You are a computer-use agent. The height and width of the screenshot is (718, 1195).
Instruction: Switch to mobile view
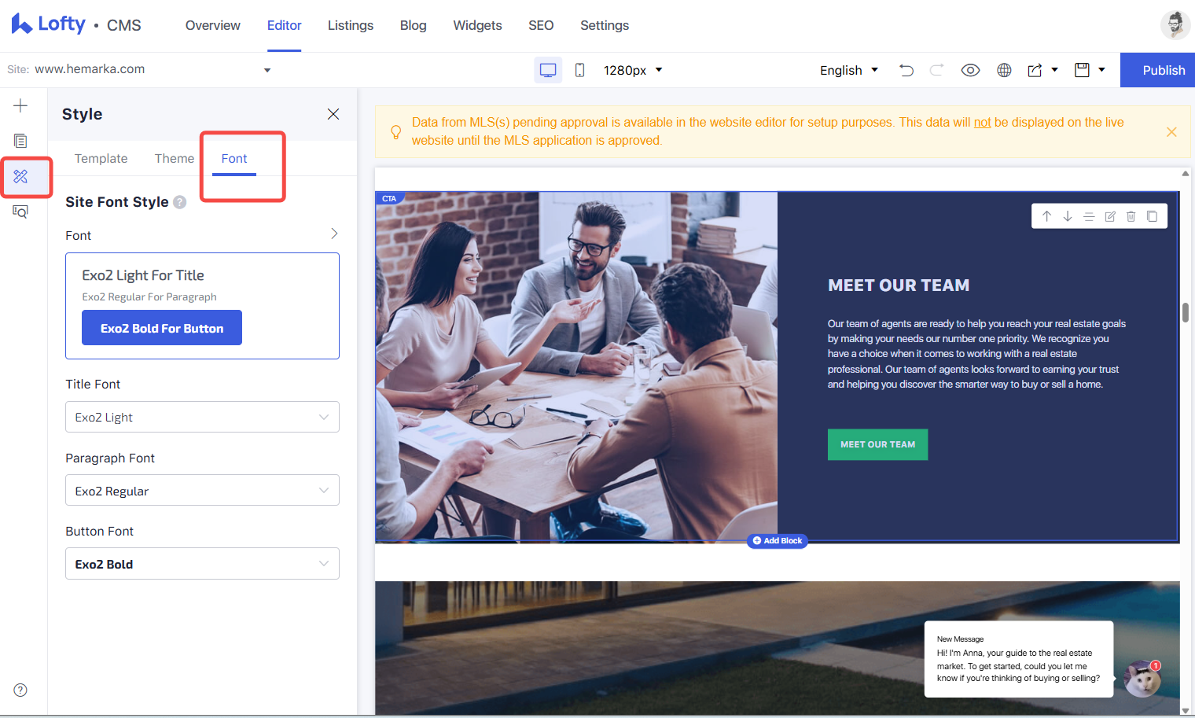click(x=579, y=70)
